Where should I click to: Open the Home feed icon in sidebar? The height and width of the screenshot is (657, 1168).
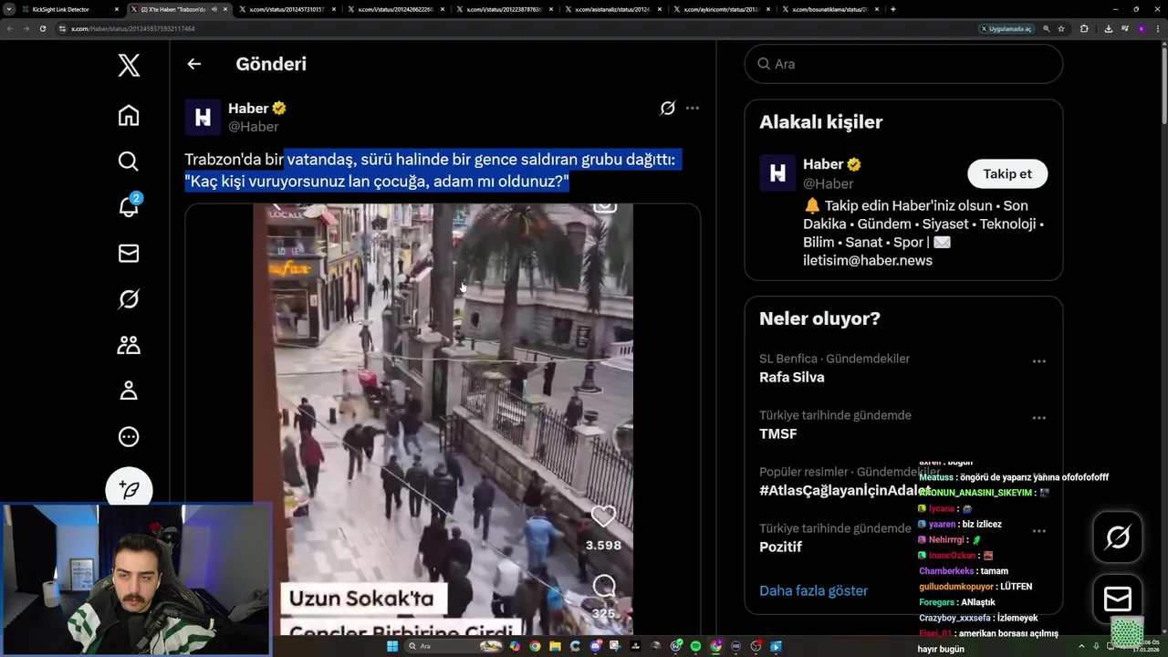pyautogui.click(x=129, y=115)
